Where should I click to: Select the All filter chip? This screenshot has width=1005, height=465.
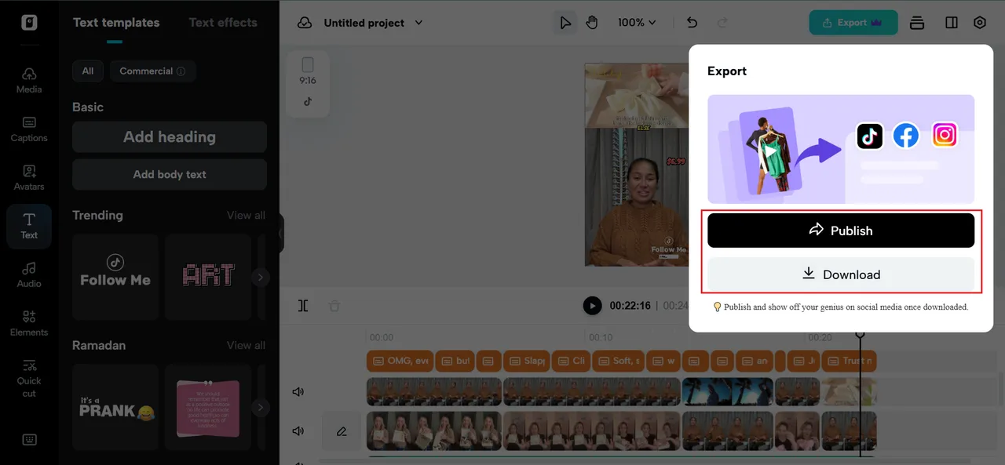(x=88, y=71)
